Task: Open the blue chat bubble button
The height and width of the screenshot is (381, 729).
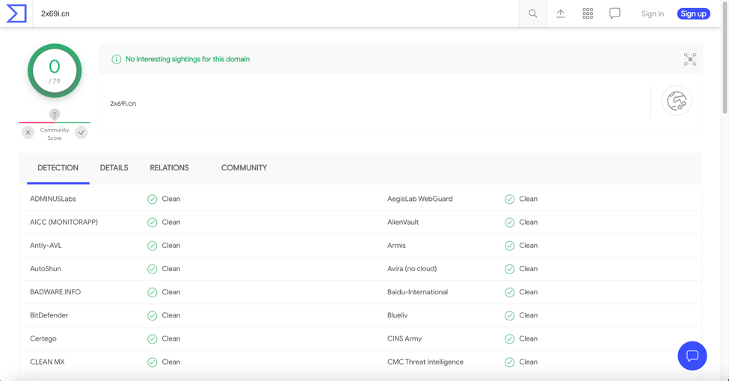Action: click(x=692, y=356)
